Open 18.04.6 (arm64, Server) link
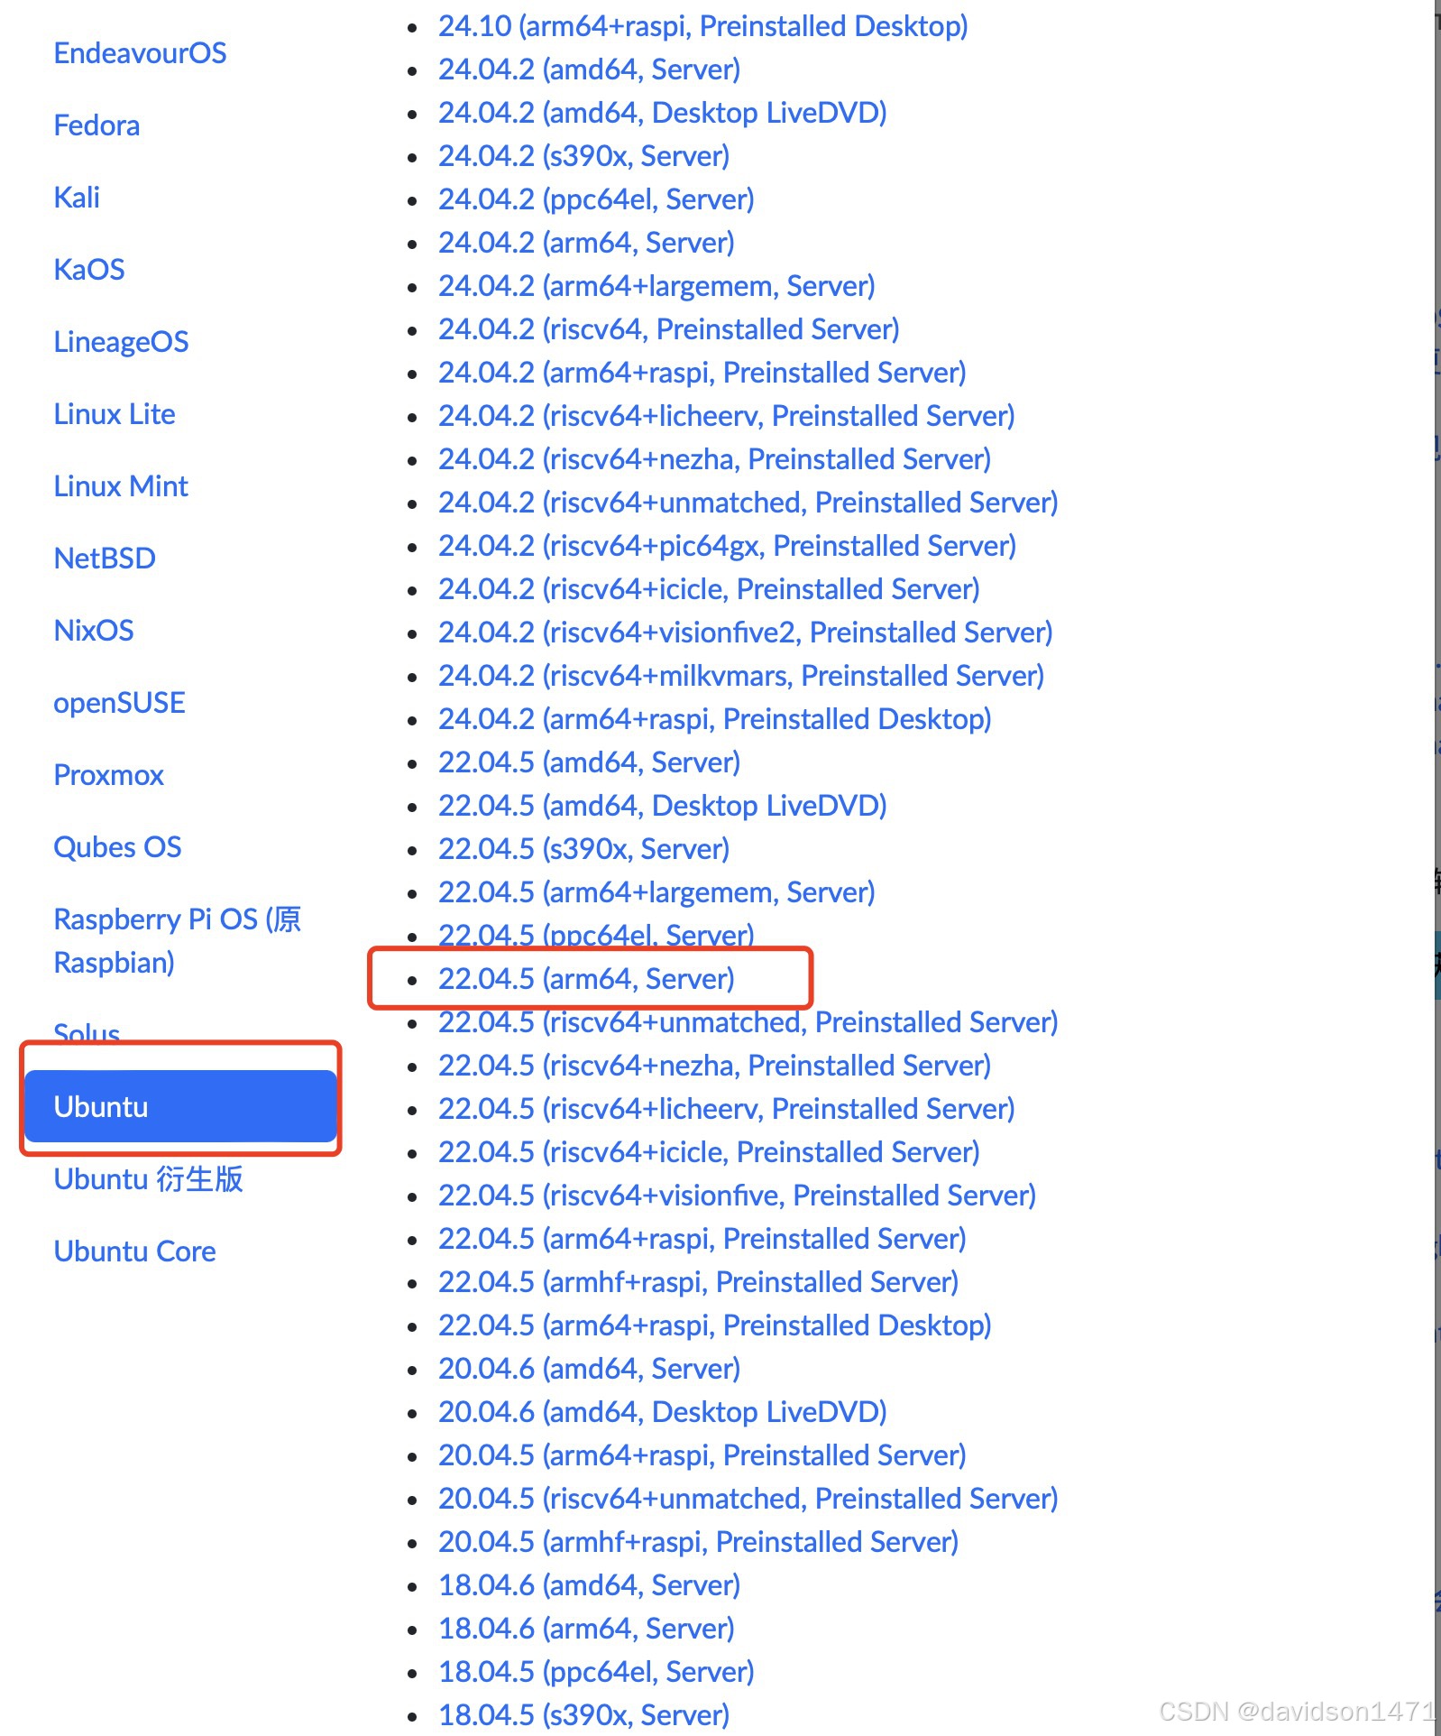 586,1629
